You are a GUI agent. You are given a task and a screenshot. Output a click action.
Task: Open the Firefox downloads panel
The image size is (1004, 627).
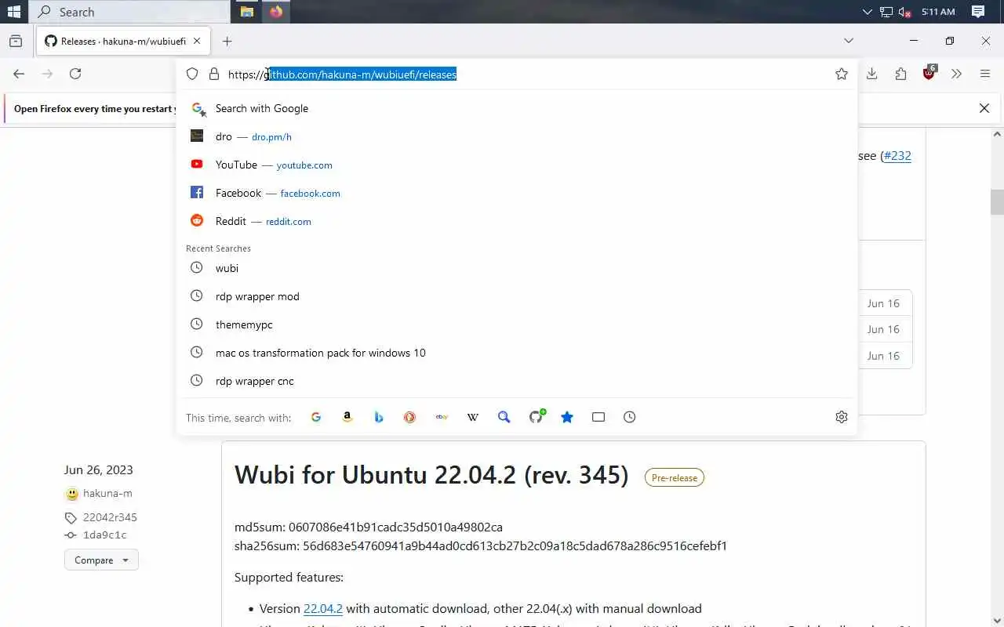point(871,74)
